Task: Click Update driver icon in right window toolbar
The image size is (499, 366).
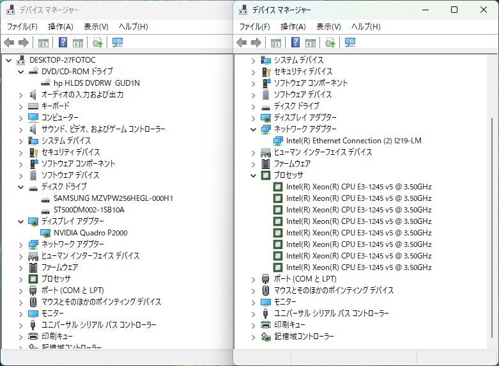Action: pos(330,42)
